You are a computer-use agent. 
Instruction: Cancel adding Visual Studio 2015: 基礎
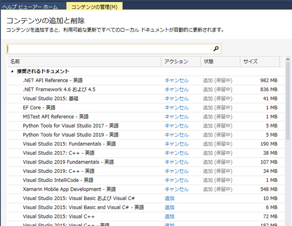177,99
